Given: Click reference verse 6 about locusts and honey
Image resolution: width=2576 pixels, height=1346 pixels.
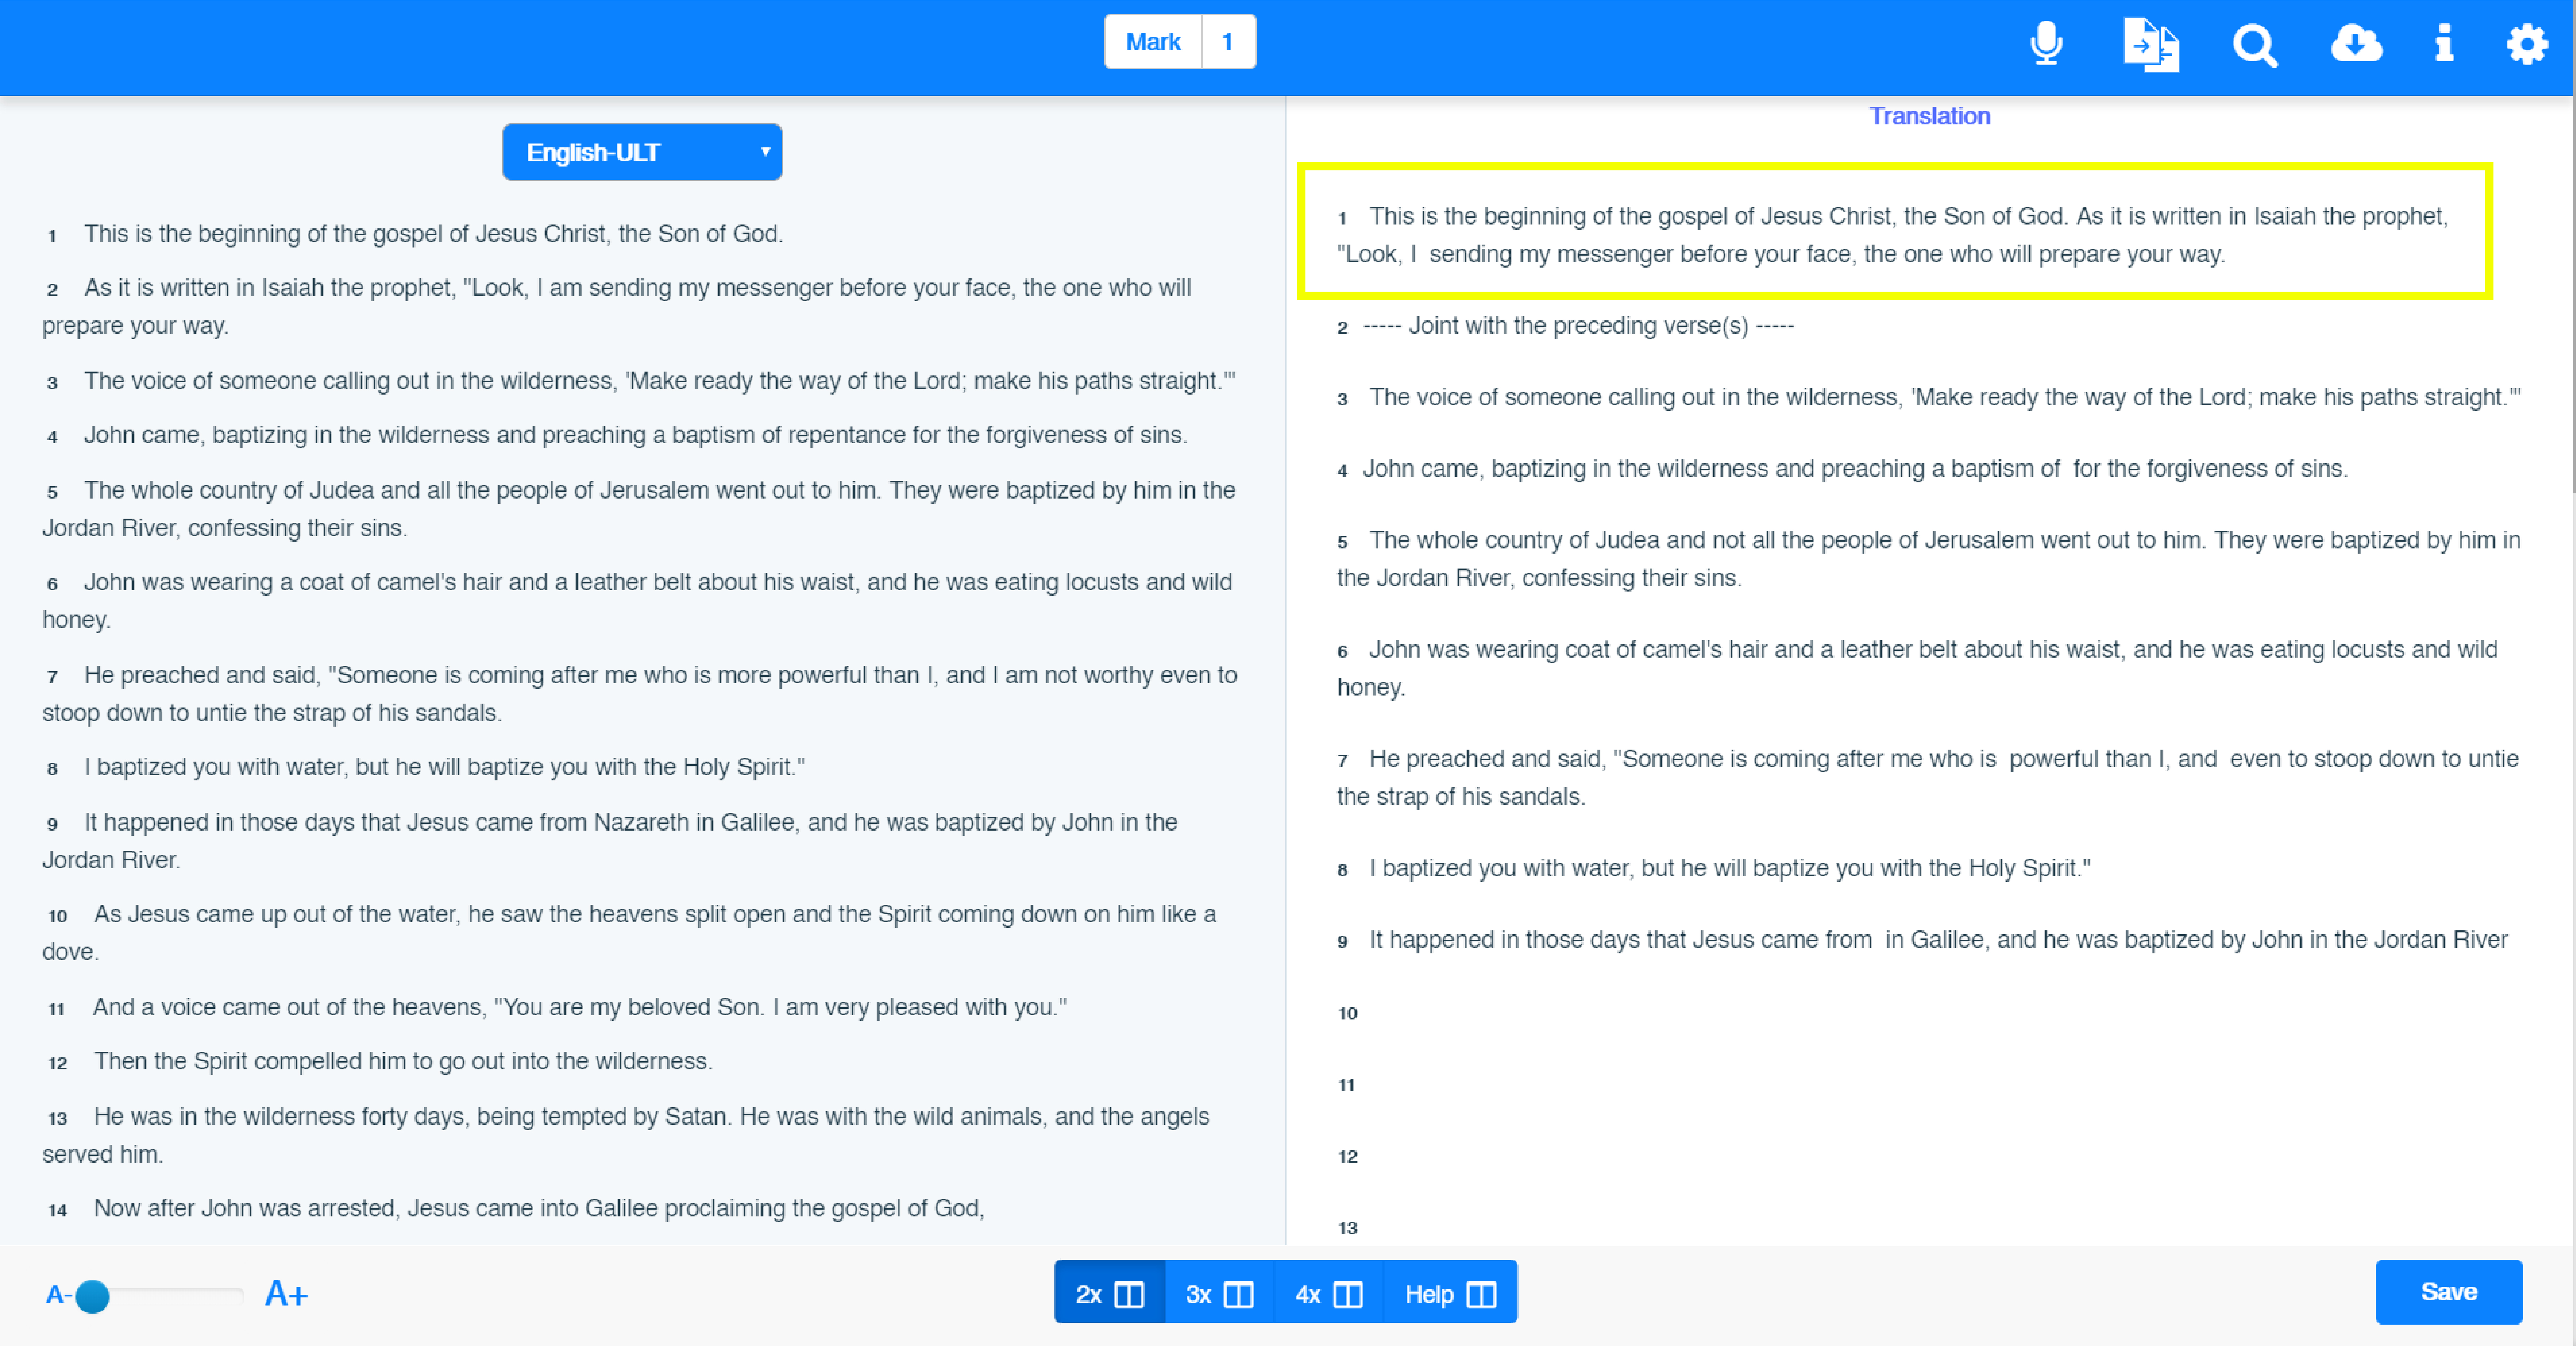Looking at the screenshot, I should click(637, 601).
